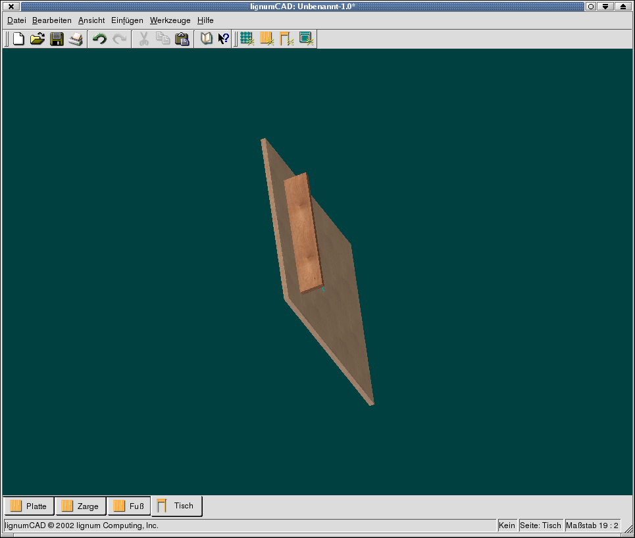
Task: Open the Werkzeuge menu
Action: coord(170,20)
